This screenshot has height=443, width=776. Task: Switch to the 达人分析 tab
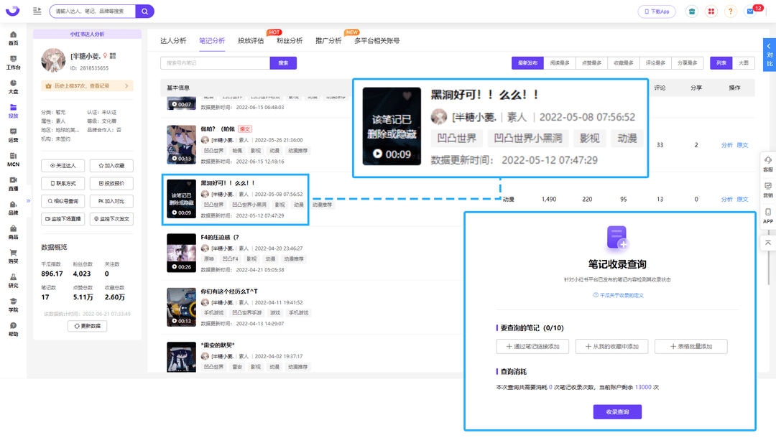click(173, 40)
